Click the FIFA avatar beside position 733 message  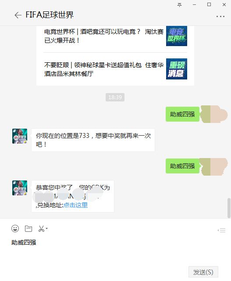point(20,136)
